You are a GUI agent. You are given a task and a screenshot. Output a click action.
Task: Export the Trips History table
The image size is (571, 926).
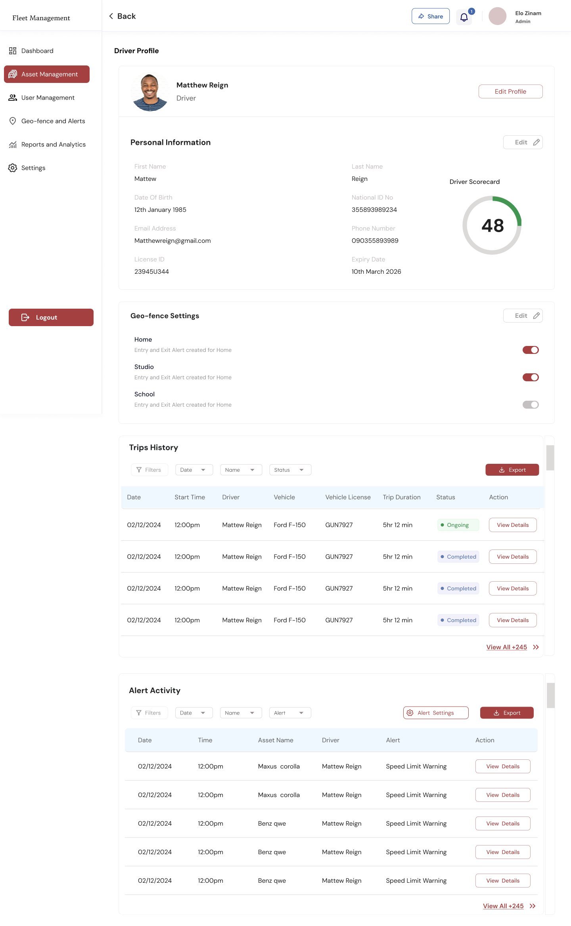coord(512,470)
